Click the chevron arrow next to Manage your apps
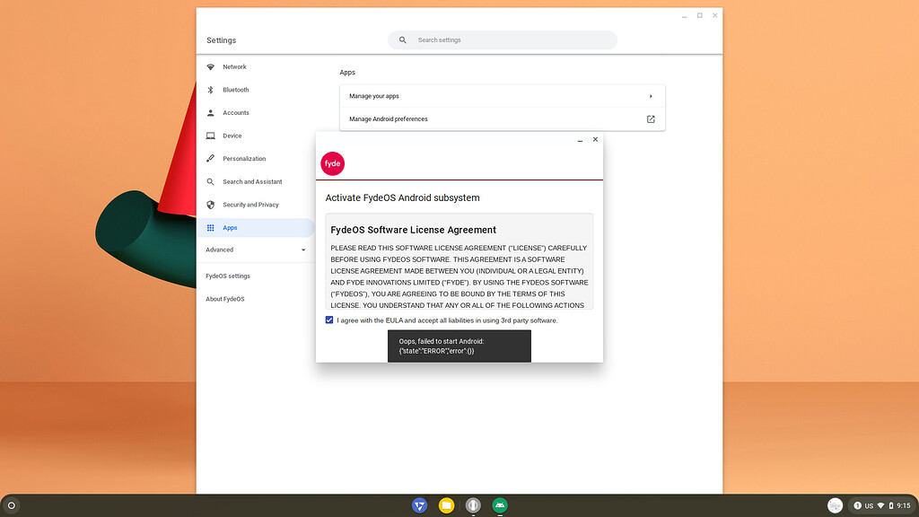The image size is (919, 517). click(651, 96)
